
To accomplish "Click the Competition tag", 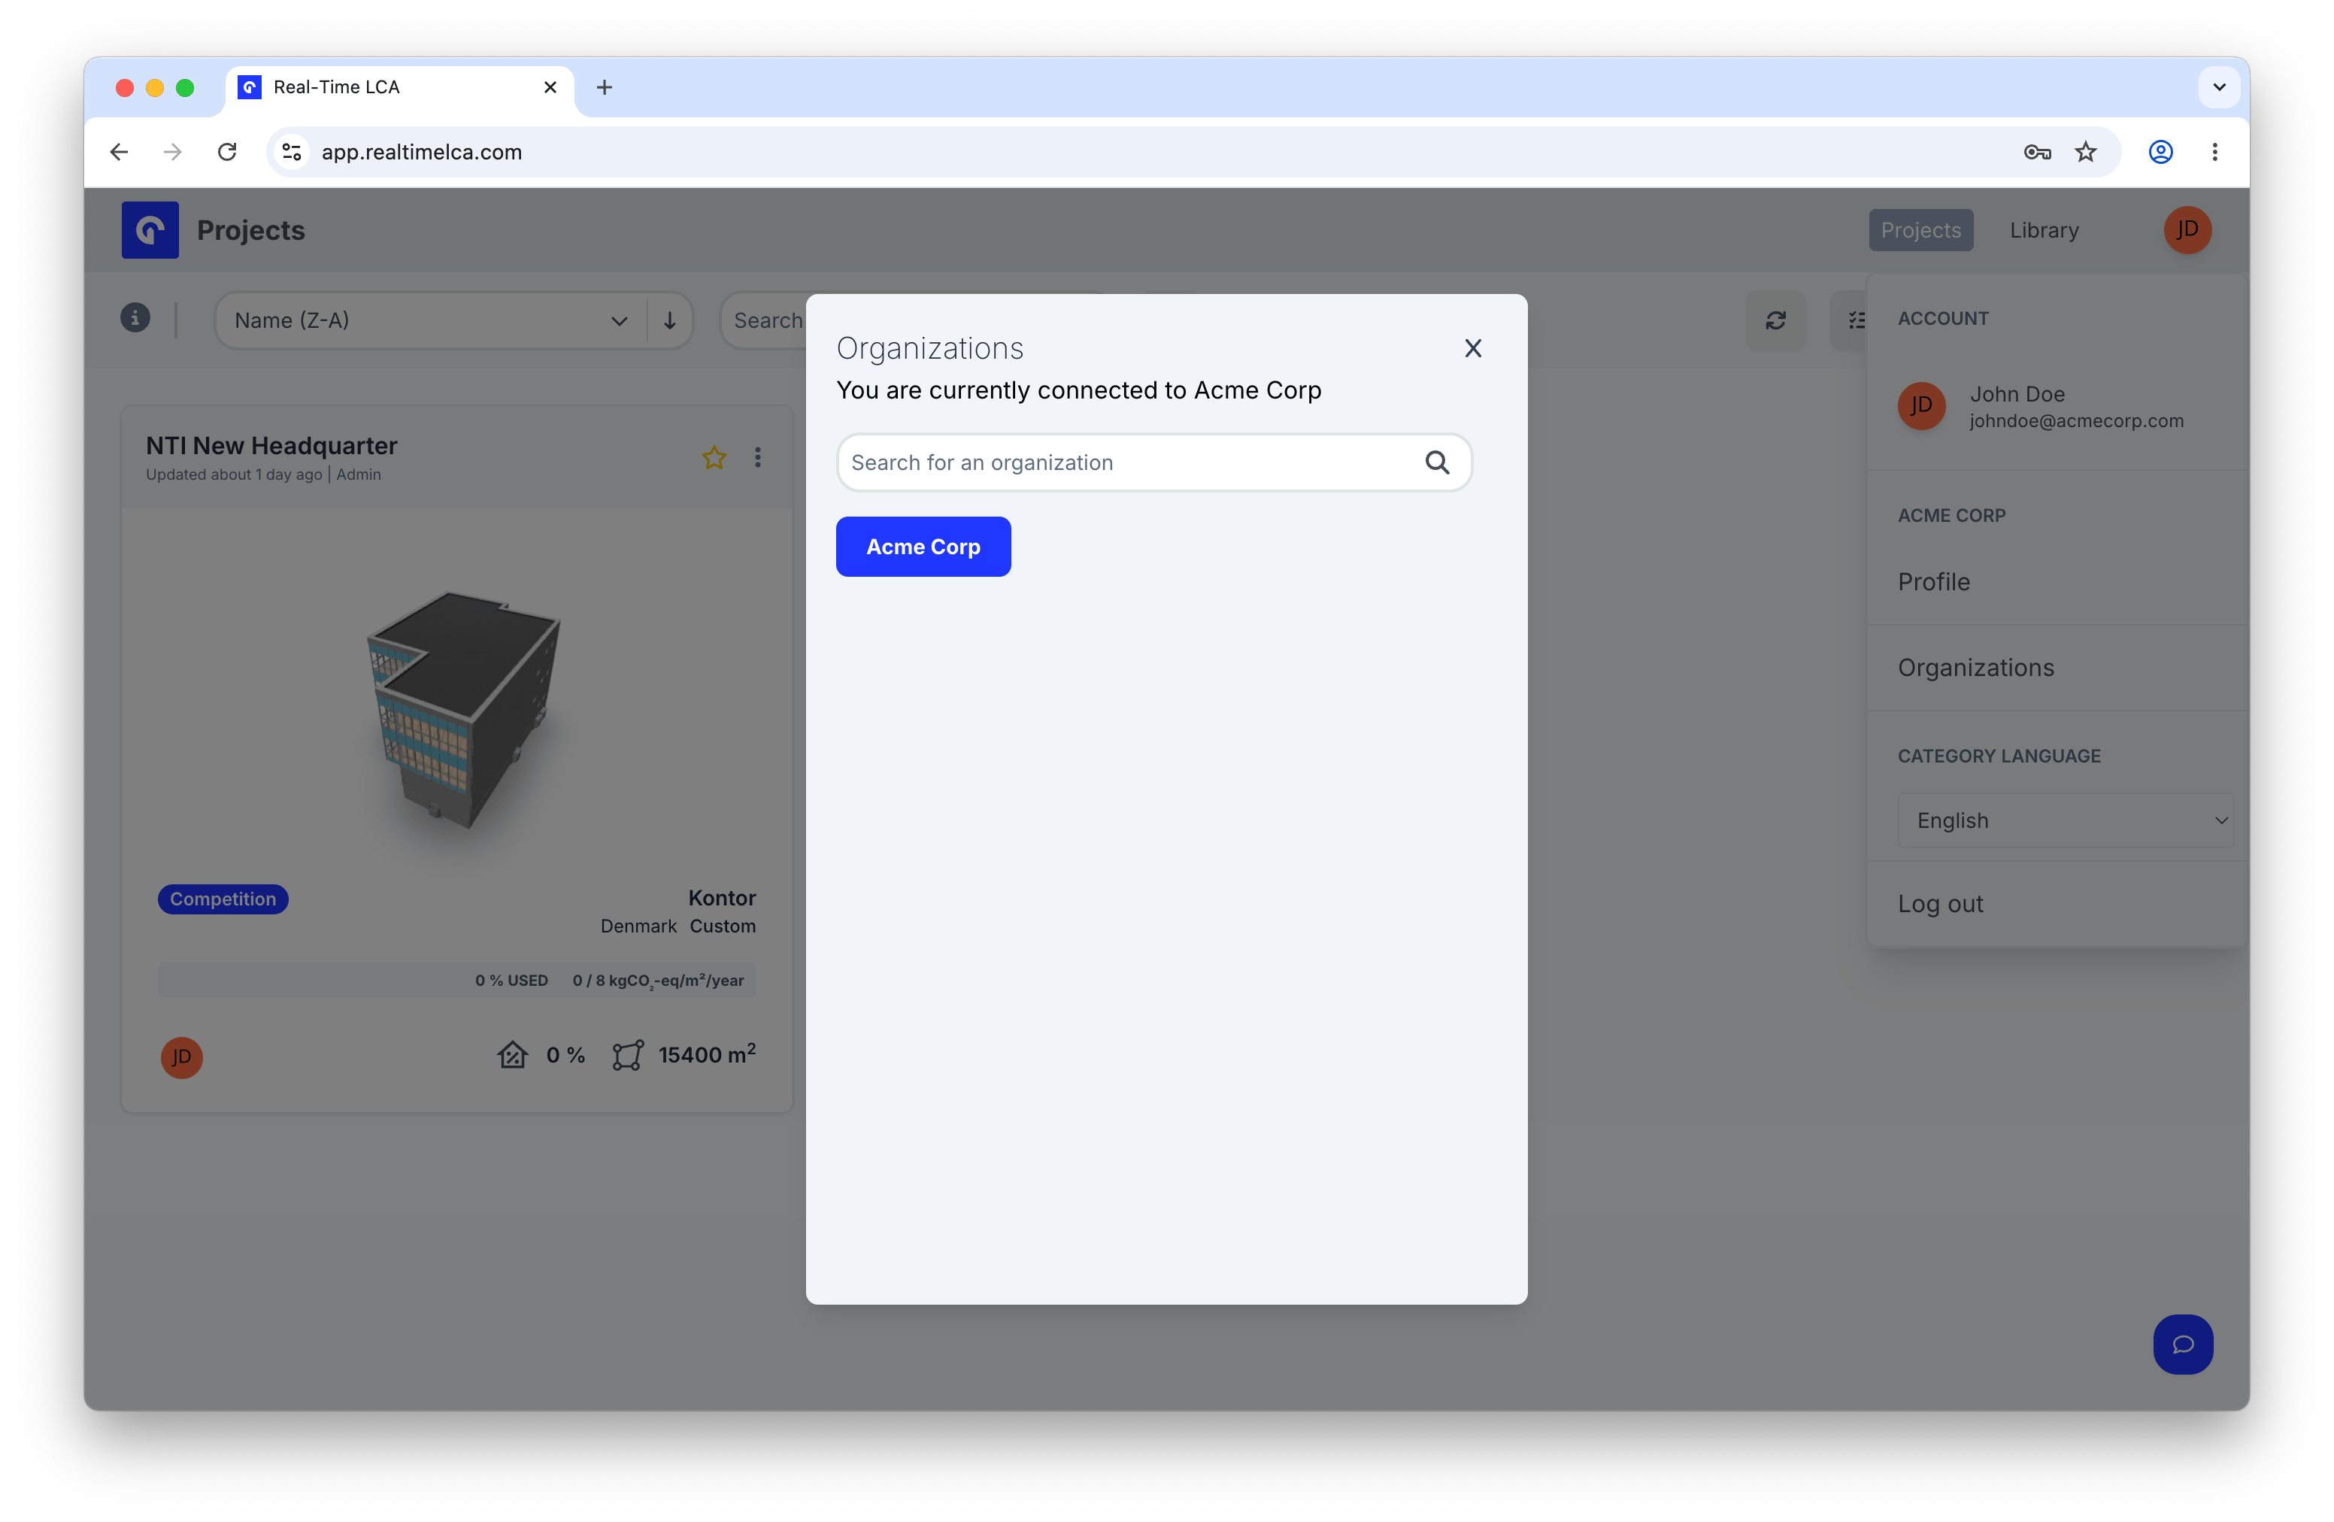I will 223,899.
